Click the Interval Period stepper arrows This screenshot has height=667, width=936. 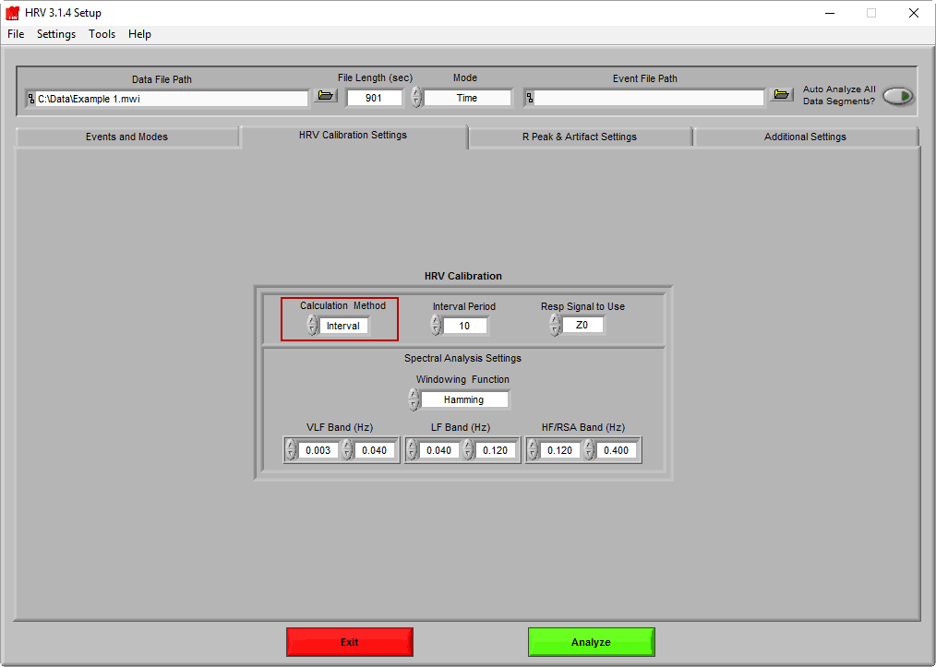(437, 325)
